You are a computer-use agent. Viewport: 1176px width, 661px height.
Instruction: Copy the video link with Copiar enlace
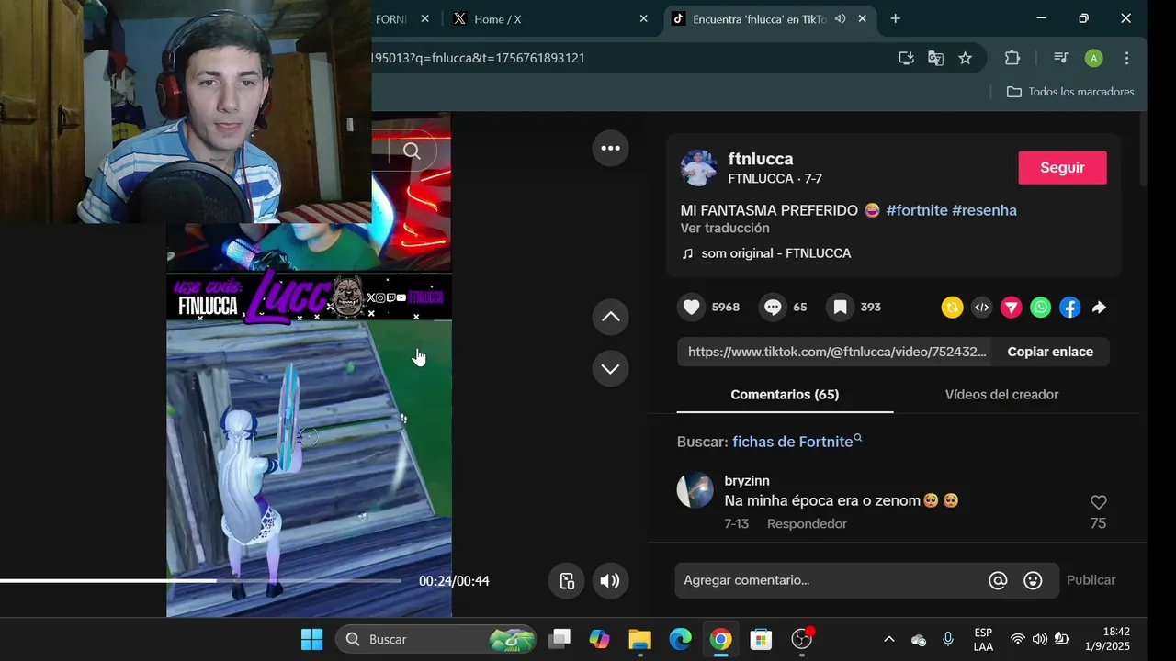click(x=1050, y=352)
